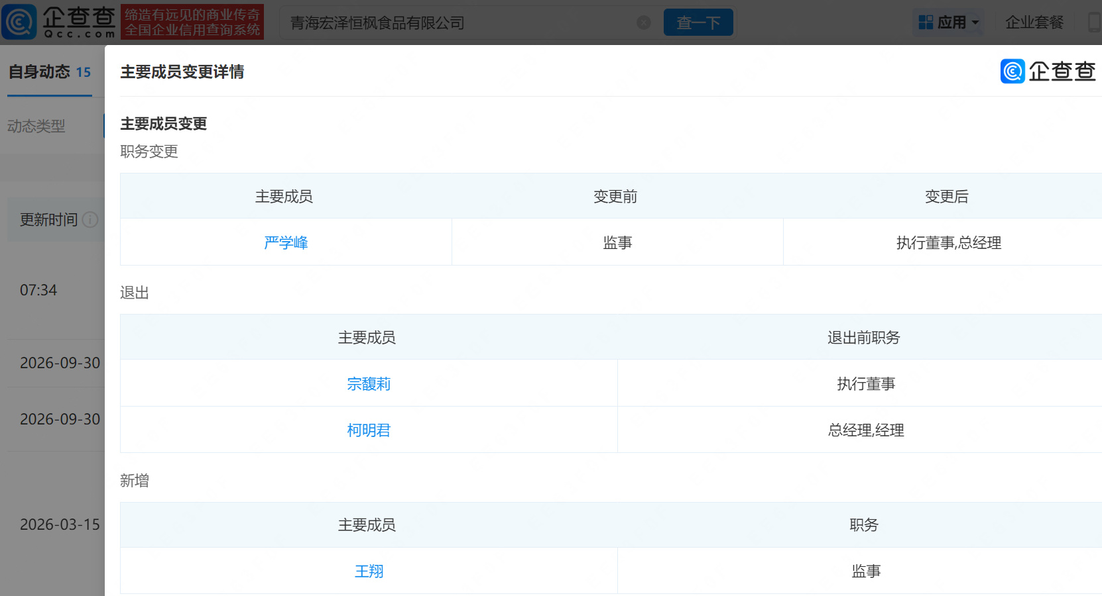
Task: Click the 监事 cell in 严学峰's row
Action: pyautogui.click(x=617, y=242)
